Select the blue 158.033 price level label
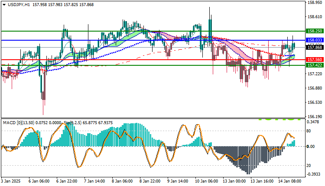 click(x=315, y=40)
